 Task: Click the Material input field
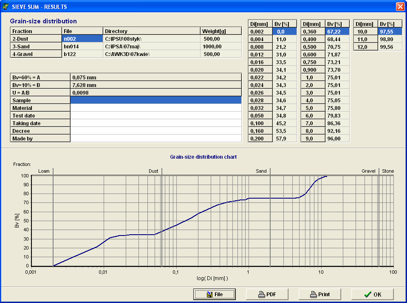[x=156, y=108]
